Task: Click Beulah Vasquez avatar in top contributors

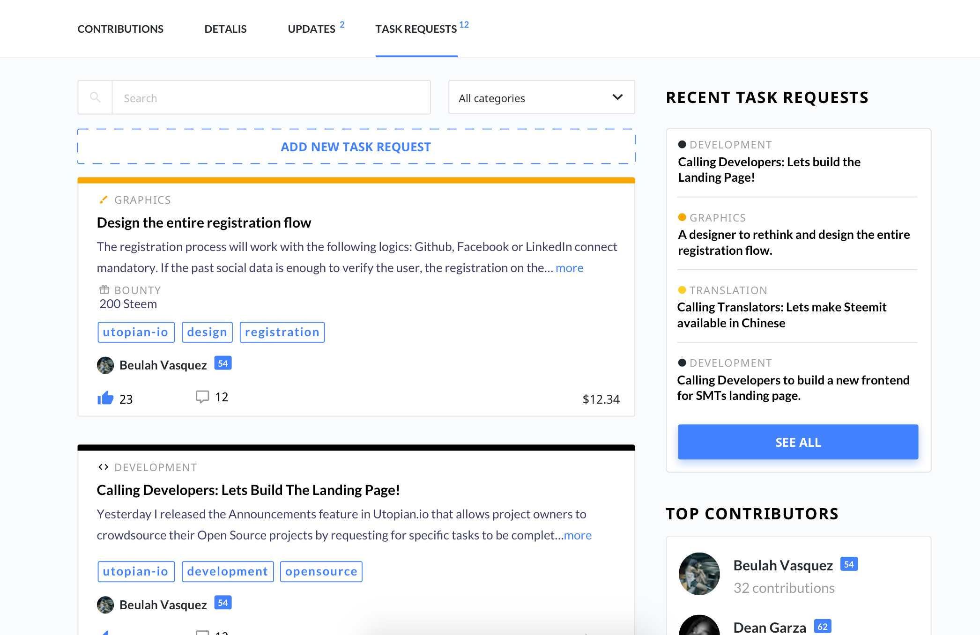Action: (x=699, y=574)
